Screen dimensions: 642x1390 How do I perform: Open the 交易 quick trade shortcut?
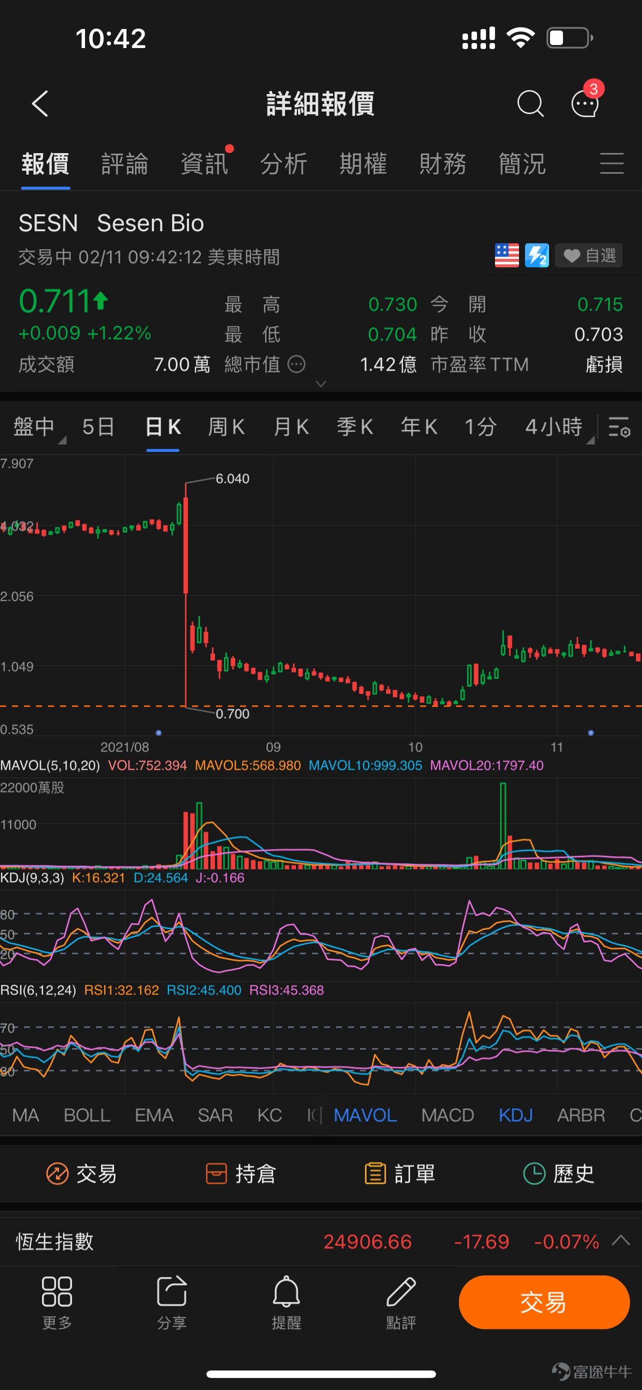[x=81, y=1174]
